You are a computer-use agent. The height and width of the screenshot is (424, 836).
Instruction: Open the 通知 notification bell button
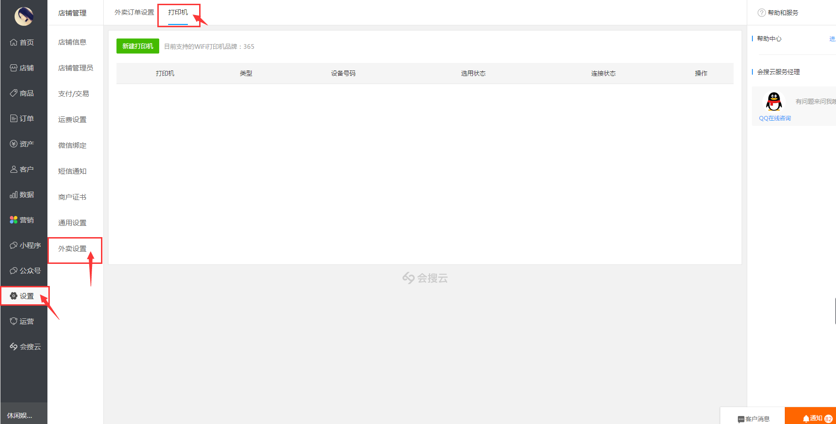(x=812, y=418)
